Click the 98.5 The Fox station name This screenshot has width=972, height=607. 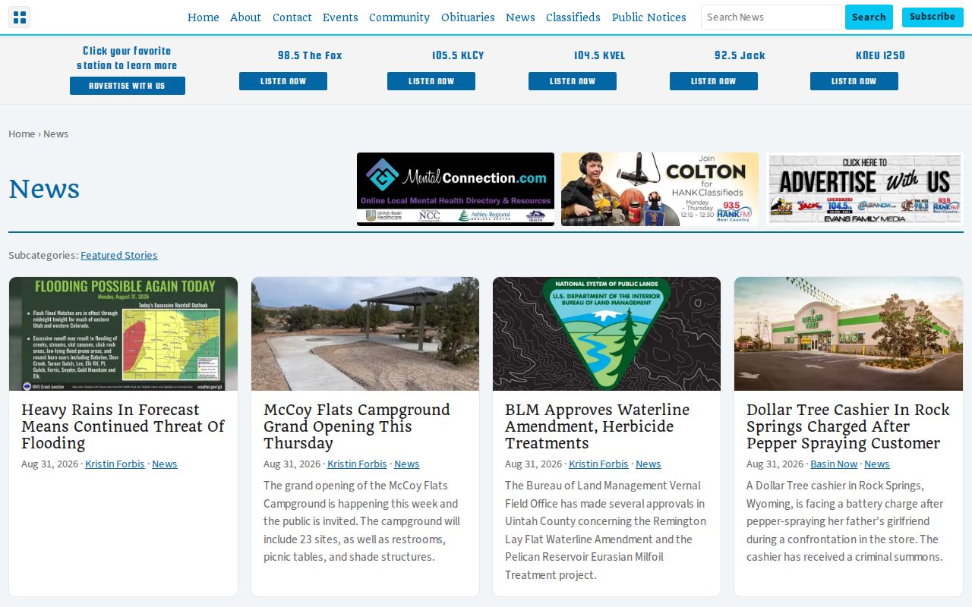pos(310,55)
